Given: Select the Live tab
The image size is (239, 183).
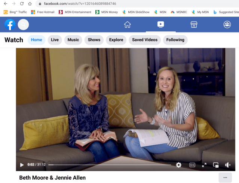Looking at the screenshot, I should [55, 40].
